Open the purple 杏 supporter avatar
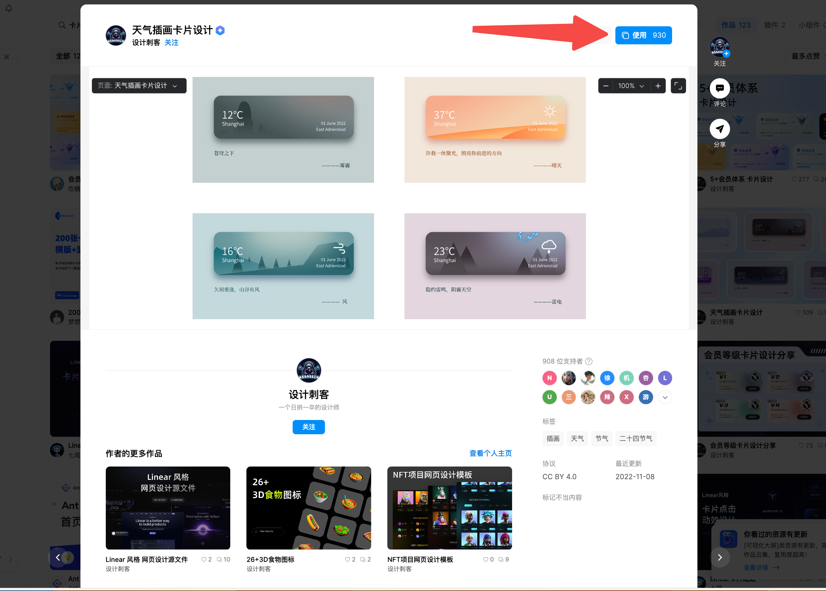The height and width of the screenshot is (591, 826). 645,378
